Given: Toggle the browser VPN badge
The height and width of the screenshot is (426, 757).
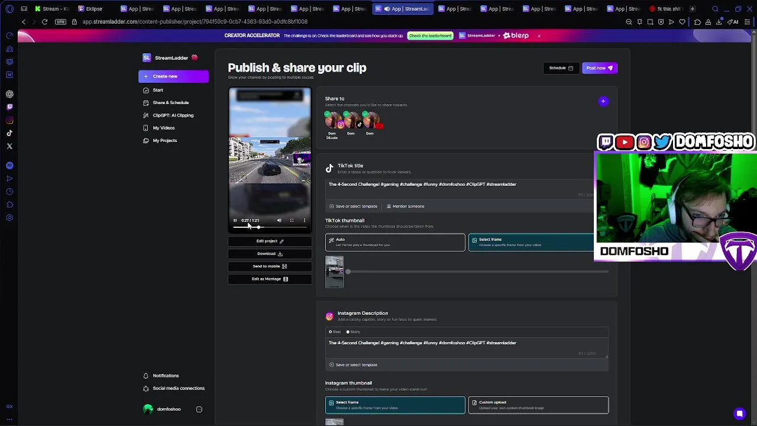Looking at the screenshot, I should pos(60,22).
